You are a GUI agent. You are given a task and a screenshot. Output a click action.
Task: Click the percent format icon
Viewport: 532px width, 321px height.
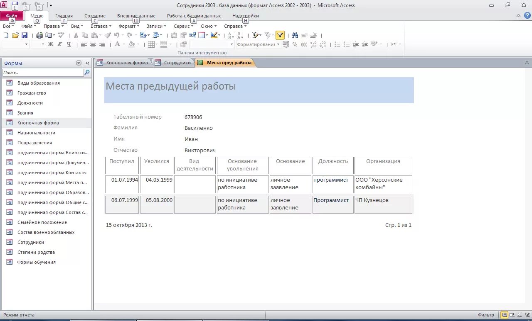pyautogui.click(x=295, y=44)
